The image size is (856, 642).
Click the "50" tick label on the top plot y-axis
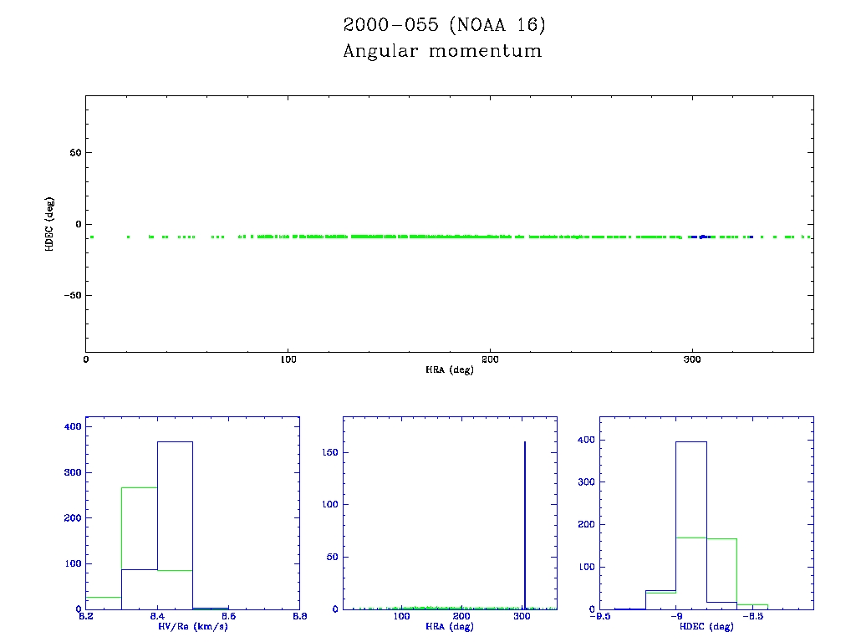coord(74,153)
